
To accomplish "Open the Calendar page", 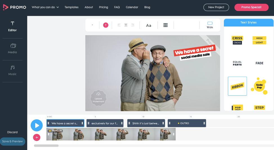I will tap(132, 7).
